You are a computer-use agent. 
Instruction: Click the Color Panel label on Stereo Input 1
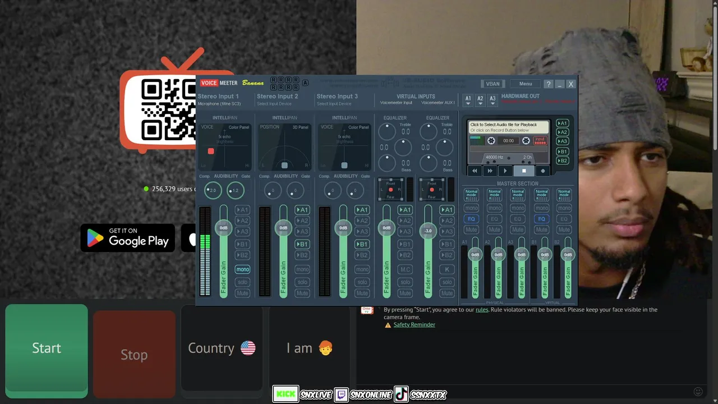(238, 127)
